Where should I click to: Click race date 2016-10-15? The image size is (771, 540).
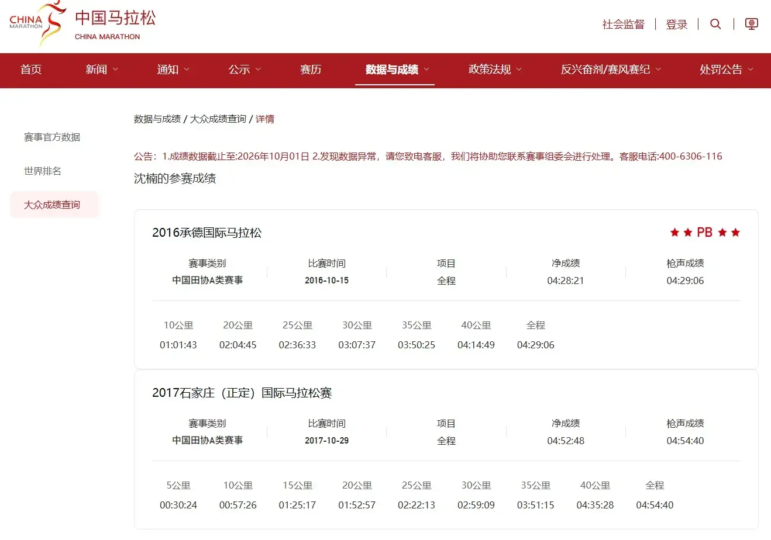click(x=327, y=281)
